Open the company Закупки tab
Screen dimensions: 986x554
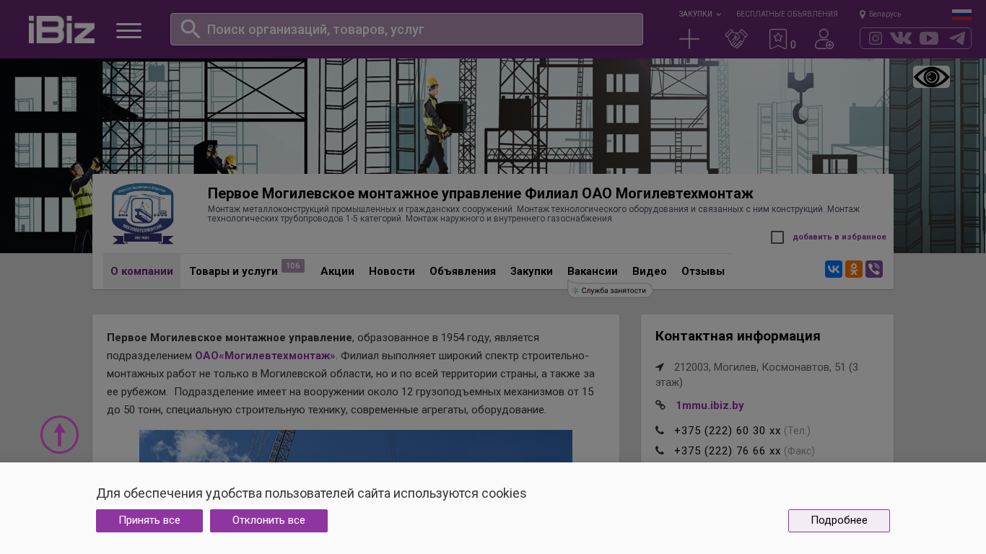point(531,271)
